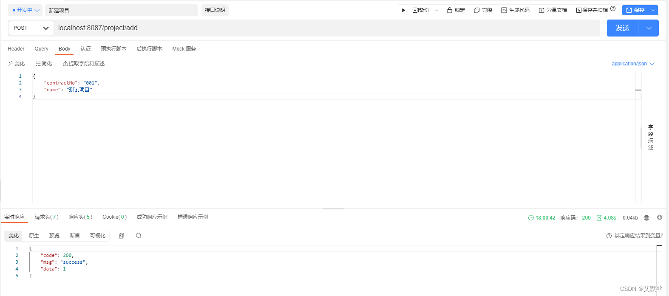Click the search response icon
This screenshot has width=669, height=296.
pos(139,236)
